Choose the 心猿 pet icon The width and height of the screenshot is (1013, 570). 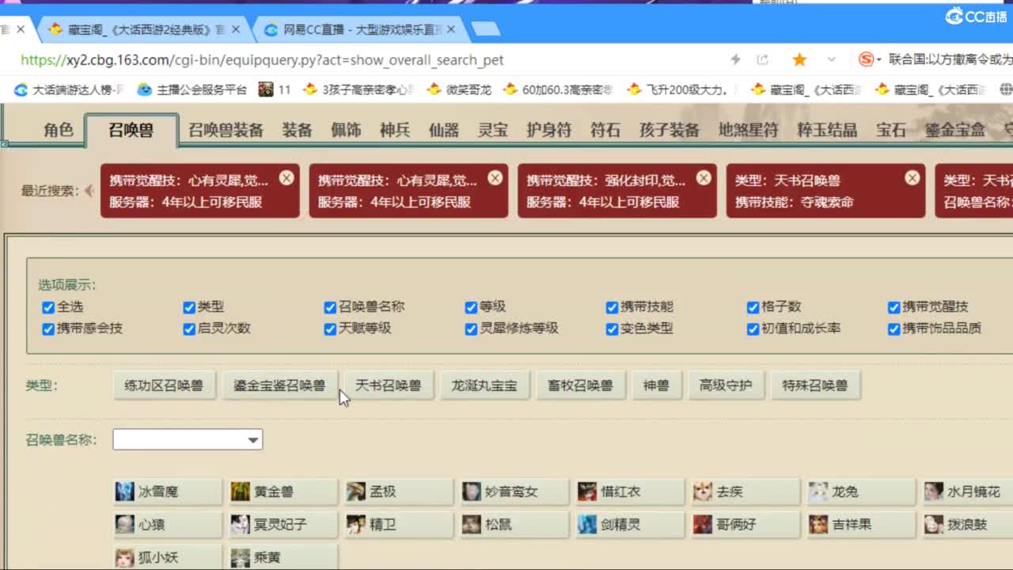124,524
